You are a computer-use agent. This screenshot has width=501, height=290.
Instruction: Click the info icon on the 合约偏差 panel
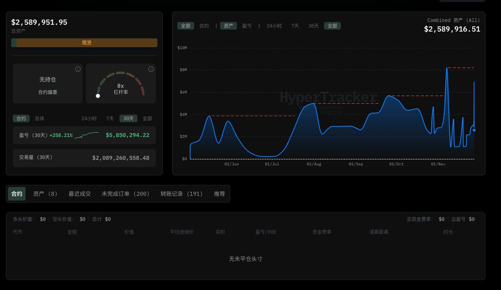pyautogui.click(x=77, y=69)
